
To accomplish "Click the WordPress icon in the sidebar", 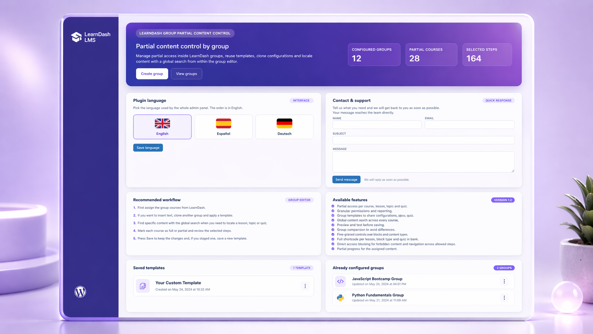I will pos(80,291).
